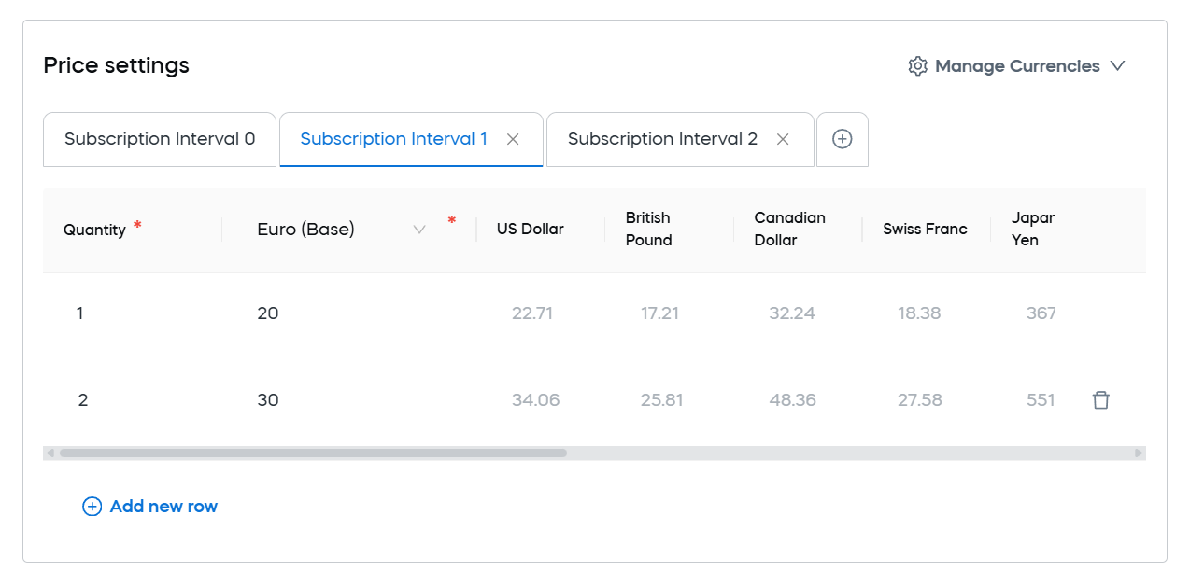This screenshot has height=571, width=1190.
Task: Click the right arrow of horizontal scrollbar
Action: (1139, 453)
